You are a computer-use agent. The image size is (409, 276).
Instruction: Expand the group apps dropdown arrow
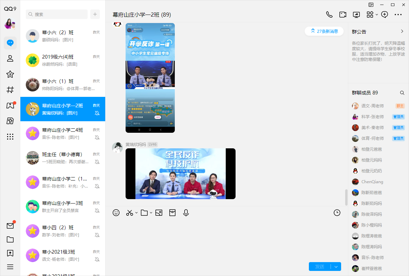tap(377, 15)
